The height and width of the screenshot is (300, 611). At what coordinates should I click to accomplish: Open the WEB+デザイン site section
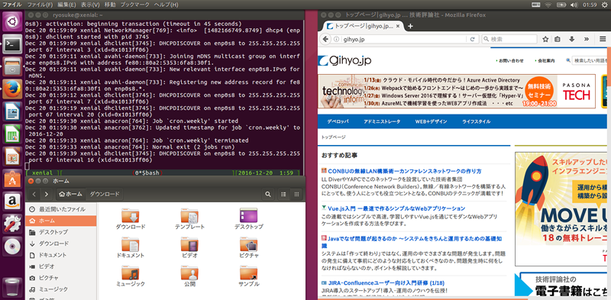click(x=431, y=121)
